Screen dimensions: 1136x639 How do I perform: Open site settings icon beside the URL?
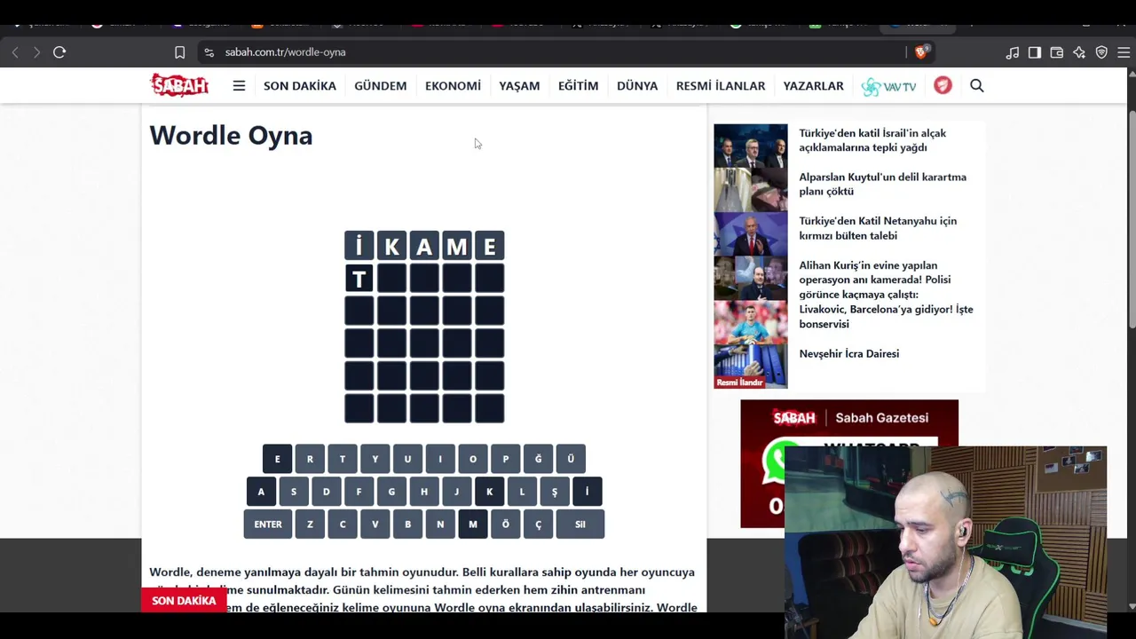(x=209, y=52)
